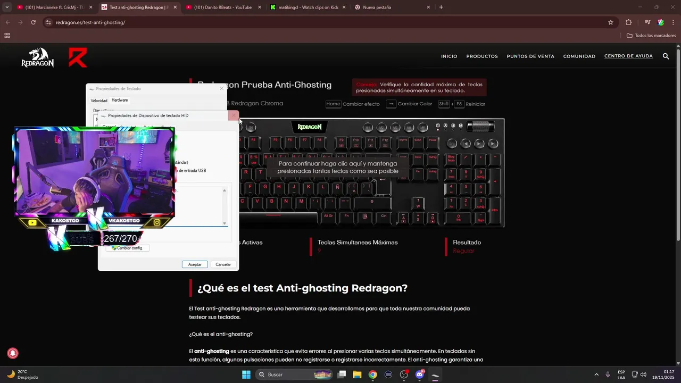Open the apps grid in the bookmarks bar
The image size is (681, 383).
pos(7,36)
